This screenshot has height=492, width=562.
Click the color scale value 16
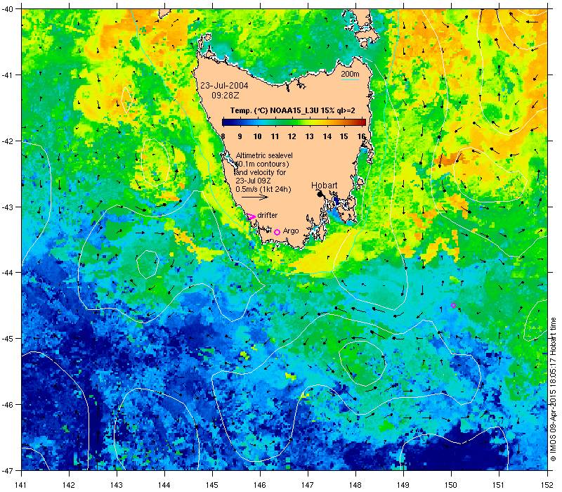click(x=361, y=136)
